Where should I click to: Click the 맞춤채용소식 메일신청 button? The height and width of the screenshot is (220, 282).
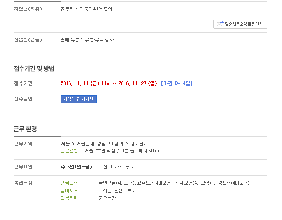point(240,24)
